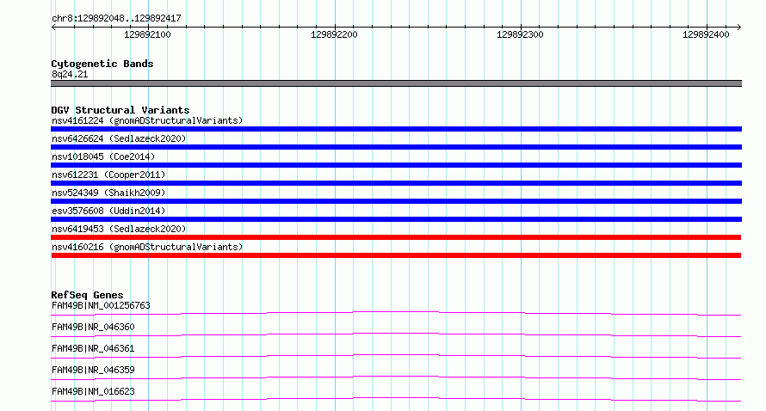Click the FAM49B|NM_016623 transcript label

tap(93, 391)
